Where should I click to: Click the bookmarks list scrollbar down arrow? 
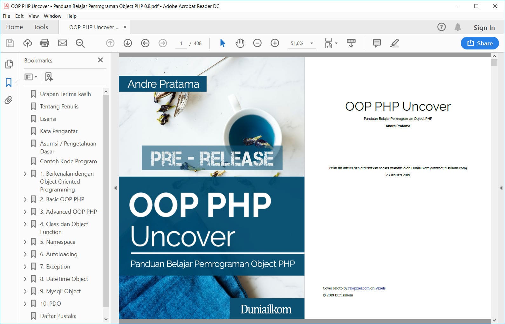pos(106,319)
